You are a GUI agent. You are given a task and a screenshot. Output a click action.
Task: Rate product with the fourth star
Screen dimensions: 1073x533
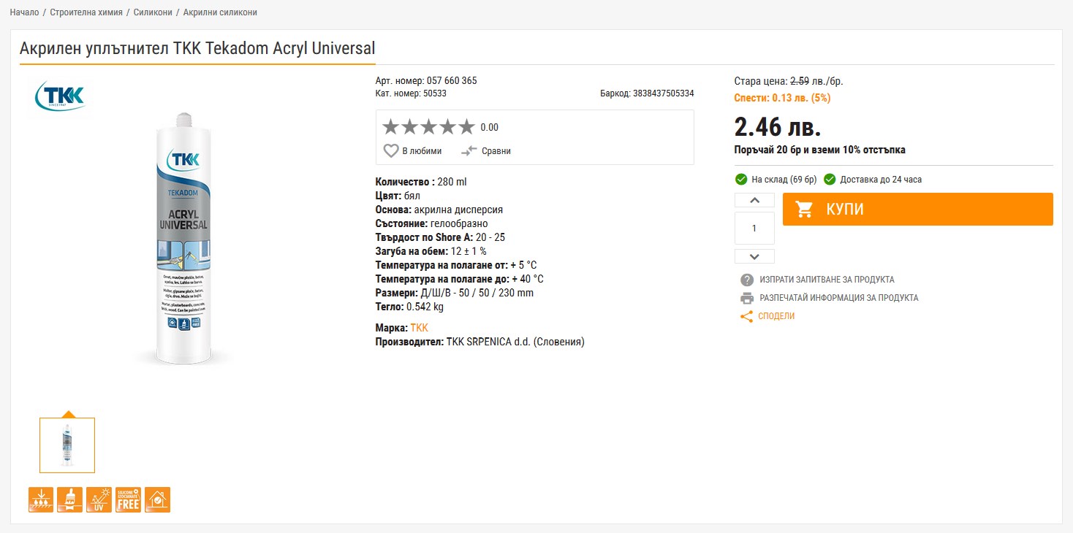click(448, 127)
